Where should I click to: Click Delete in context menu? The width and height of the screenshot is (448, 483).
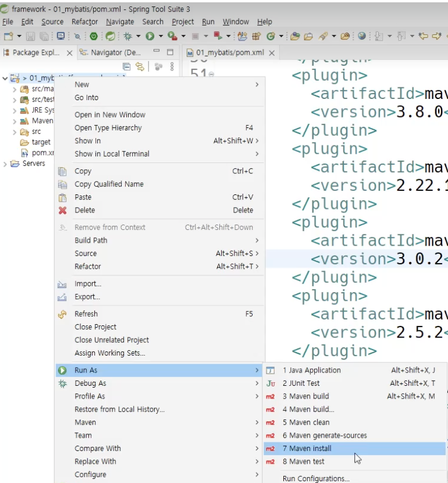(159, 210)
